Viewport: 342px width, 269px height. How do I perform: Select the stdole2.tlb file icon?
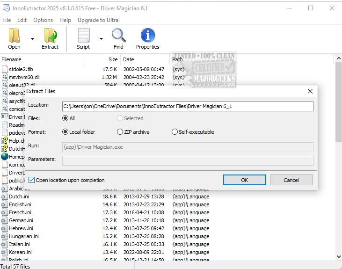pos(5,69)
